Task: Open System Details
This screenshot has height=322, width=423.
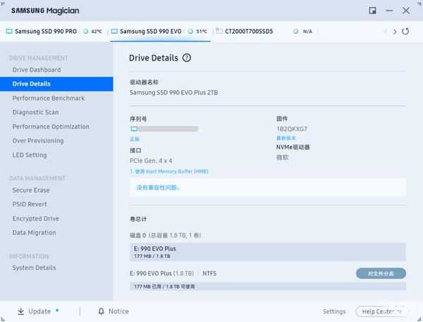Action: 34,268
